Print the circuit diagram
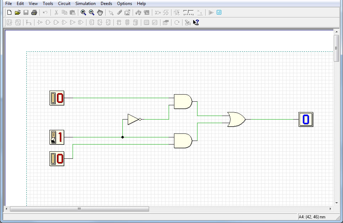 (34, 12)
